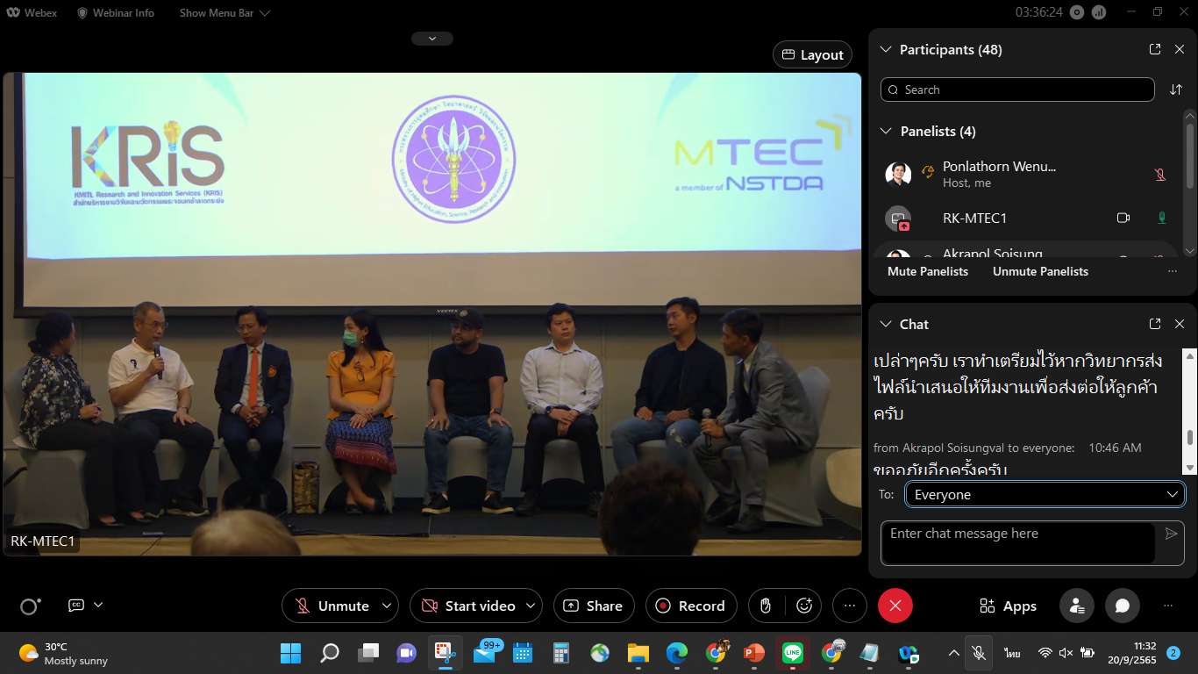Start video from the meeting controls
The height and width of the screenshot is (674, 1198).
[467, 606]
